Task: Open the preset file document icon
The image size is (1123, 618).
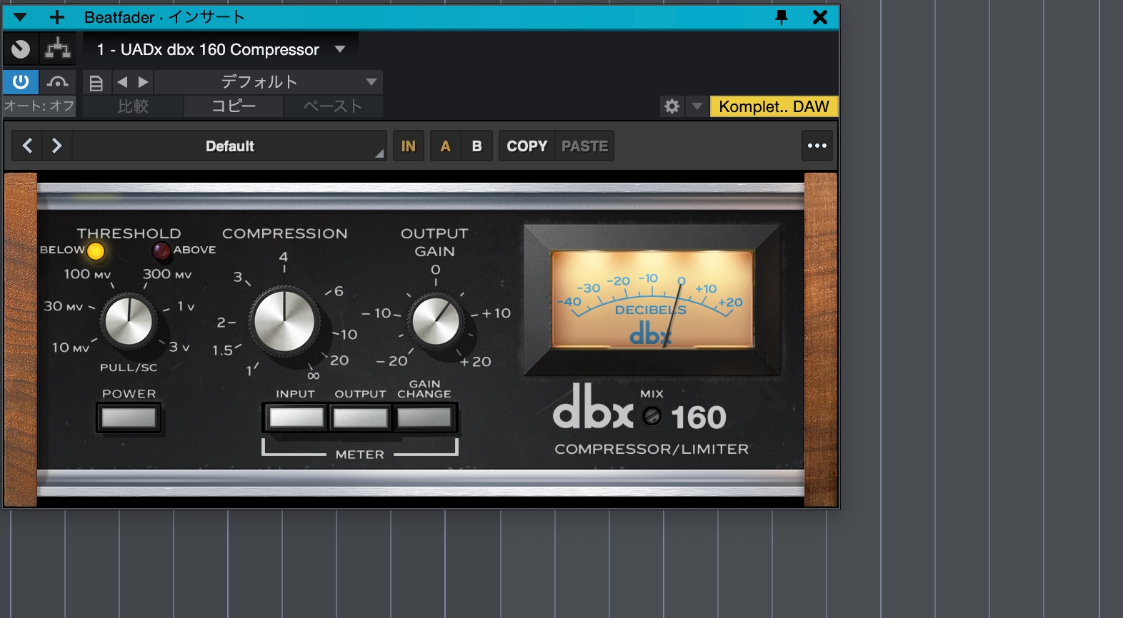Action: pos(96,83)
